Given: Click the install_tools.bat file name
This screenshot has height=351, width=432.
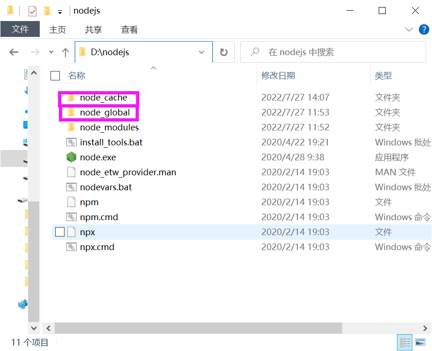Looking at the screenshot, I should 111,142.
